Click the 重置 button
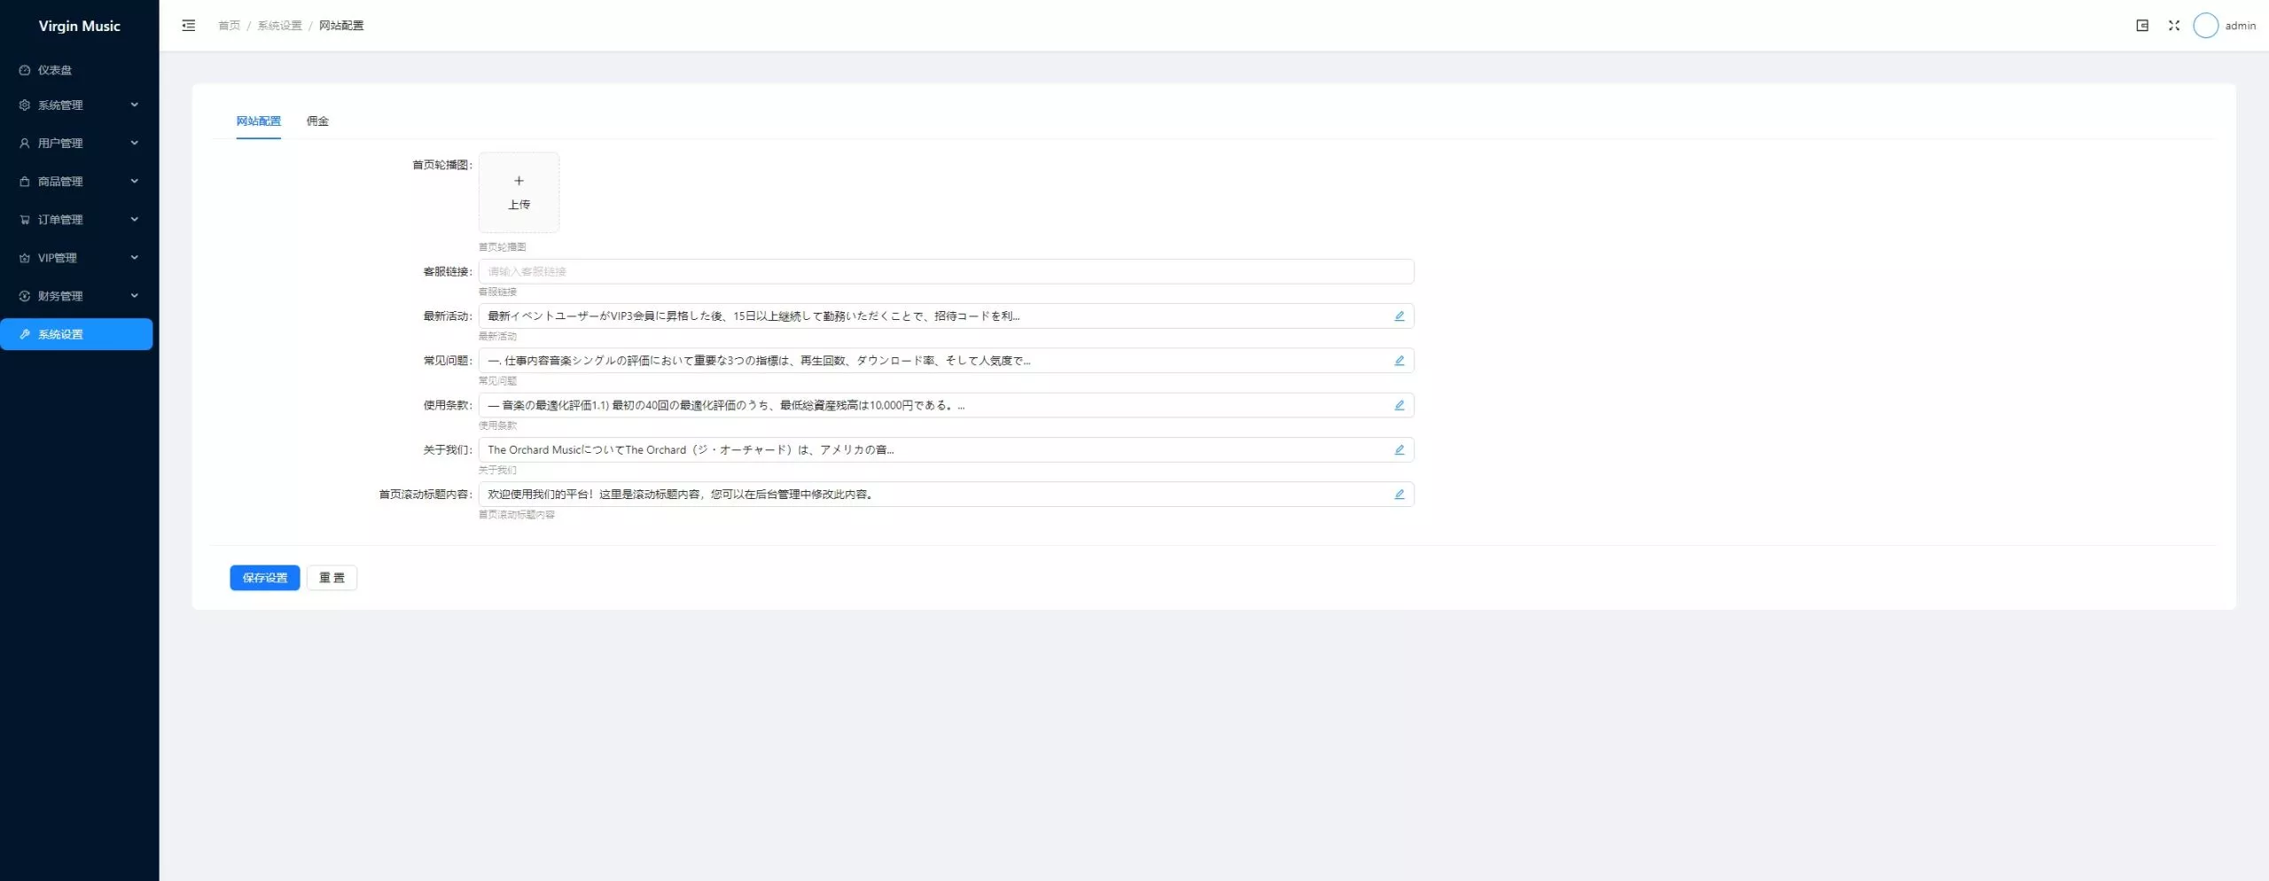Screen dimensions: 2269x881 (x=331, y=578)
